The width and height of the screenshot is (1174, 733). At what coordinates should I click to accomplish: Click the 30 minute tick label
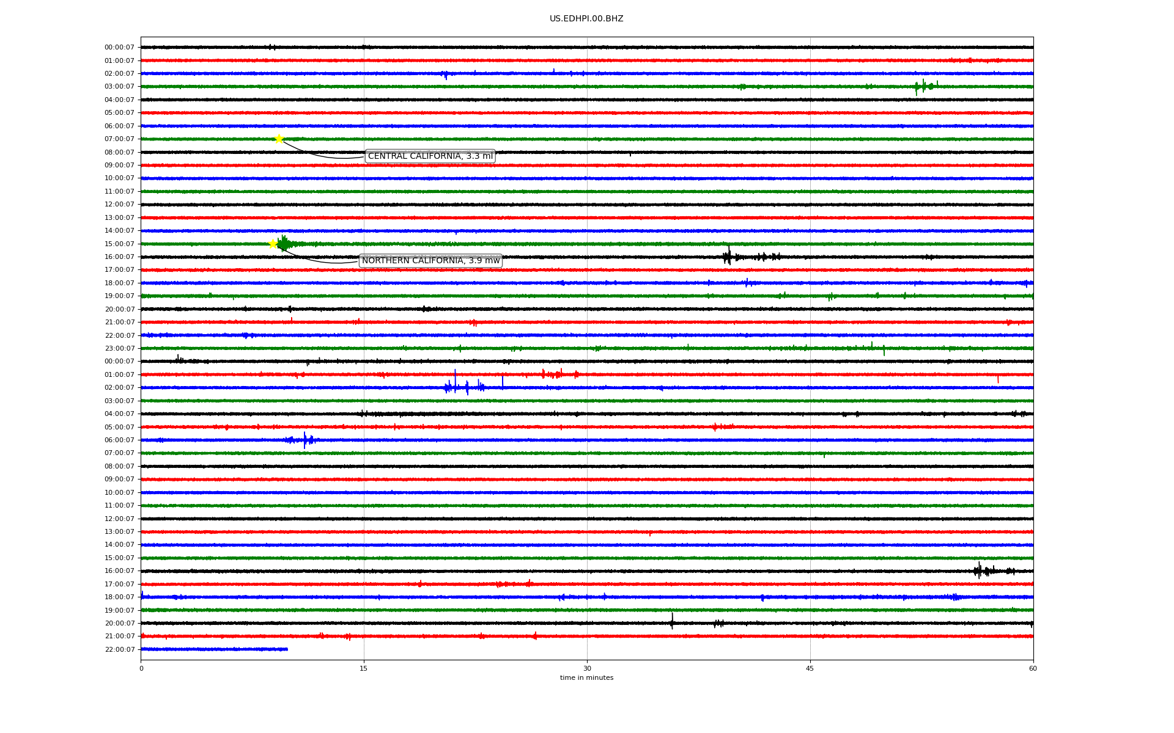587,668
